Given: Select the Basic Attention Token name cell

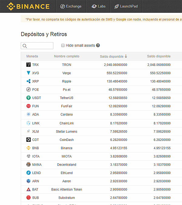Looking at the screenshot, I should (x=67, y=190).
